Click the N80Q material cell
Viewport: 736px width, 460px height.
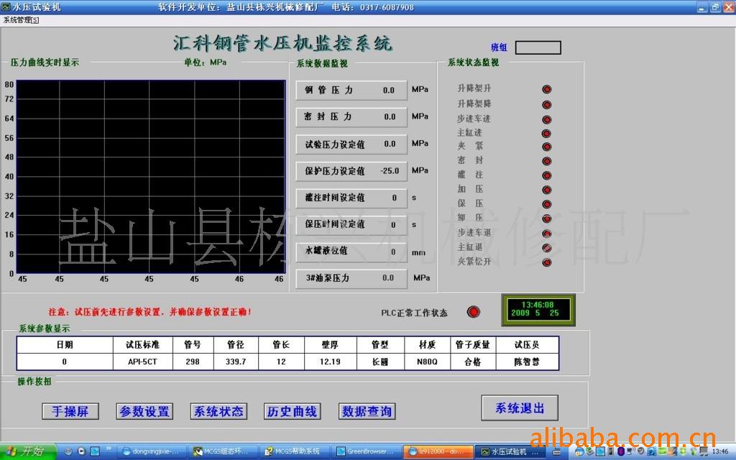pyautogui.click(x=427, y=362)
